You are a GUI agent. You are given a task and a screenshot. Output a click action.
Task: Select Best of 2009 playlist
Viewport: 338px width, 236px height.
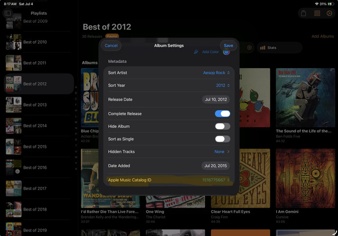[39, 21]
